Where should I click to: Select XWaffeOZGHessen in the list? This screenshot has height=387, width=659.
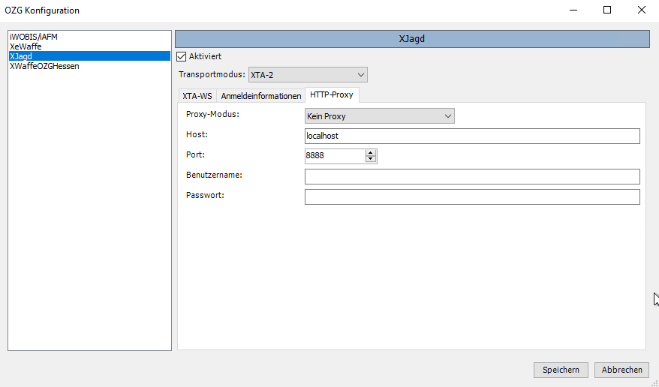point(44,66)
